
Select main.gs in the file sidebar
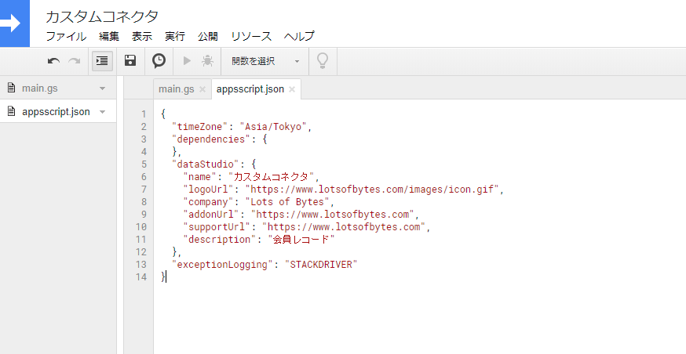[40, 88]
